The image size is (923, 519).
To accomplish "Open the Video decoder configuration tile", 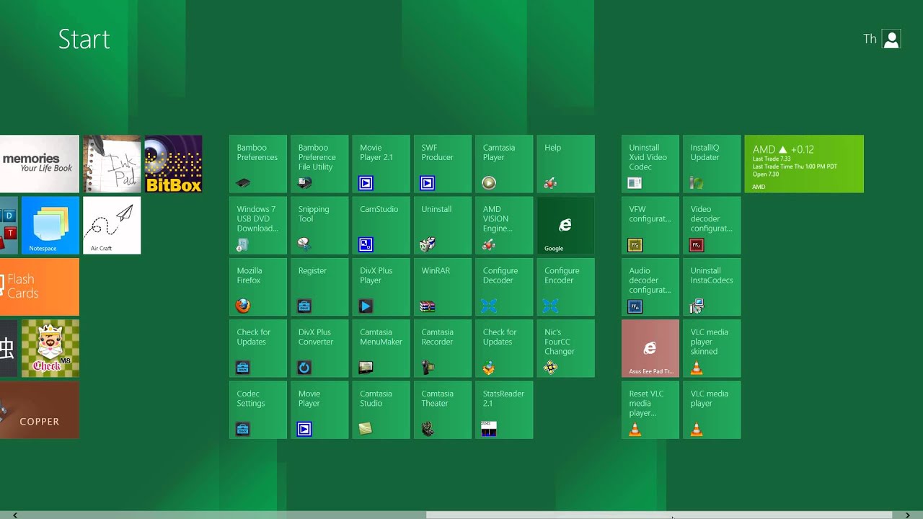I will 712,226.
